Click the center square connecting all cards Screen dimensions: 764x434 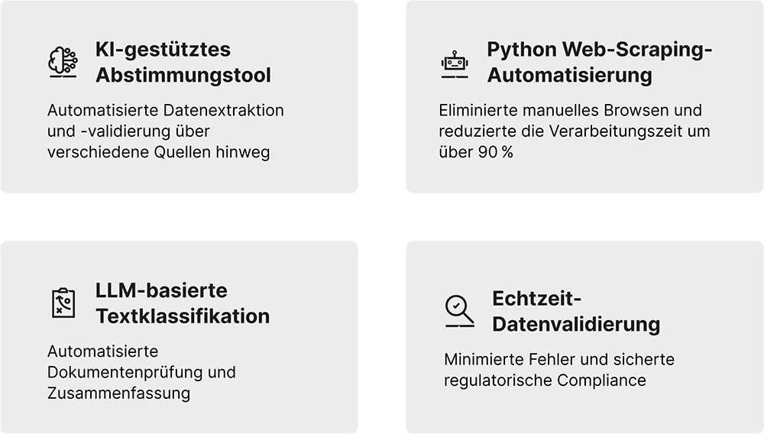point(382,217)
